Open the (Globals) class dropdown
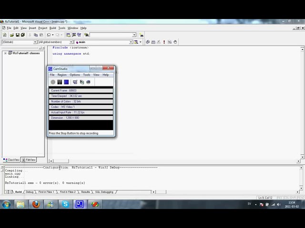The height and width of the screenshot is (228, 305). pyautogui.click(x=35, y=42)
